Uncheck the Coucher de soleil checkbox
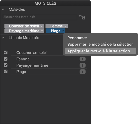138x124 pixels. pos(5,52)
